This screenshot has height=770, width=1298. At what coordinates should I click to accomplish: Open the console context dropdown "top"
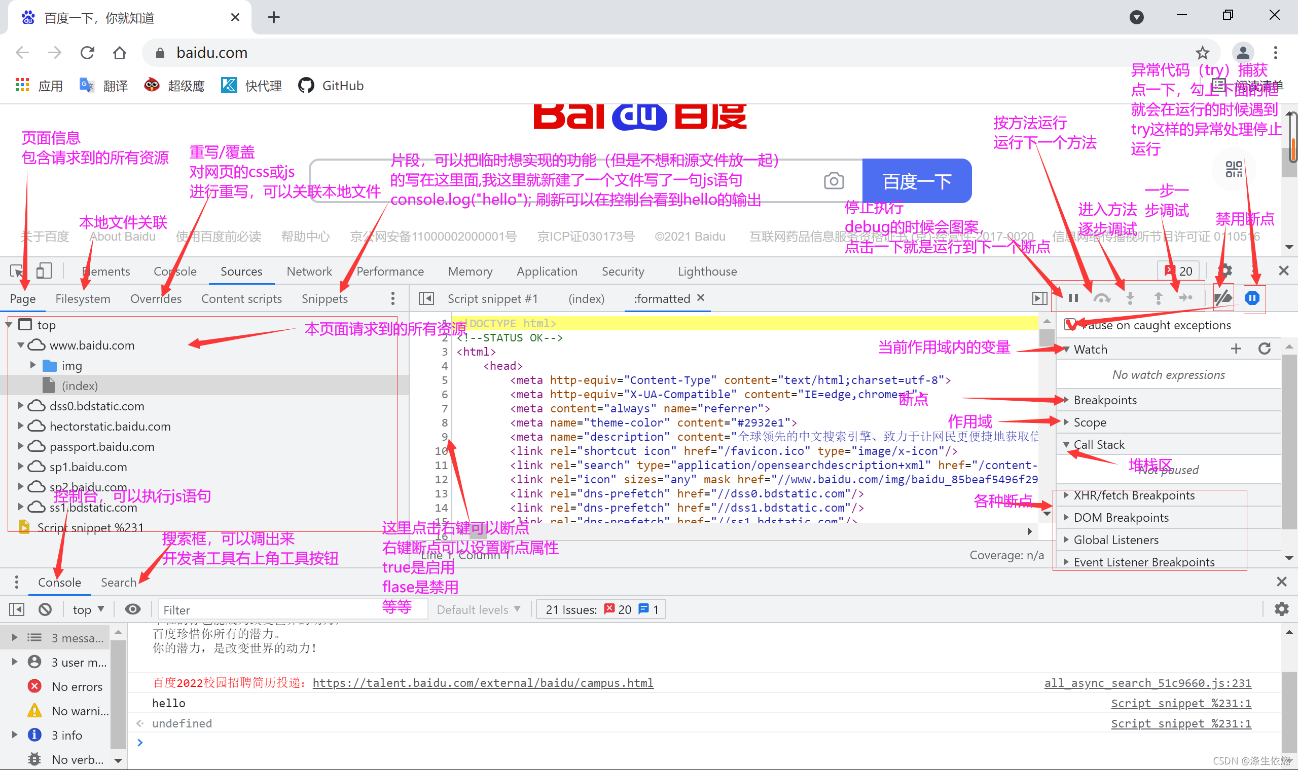pyautogui.click(x=88, y=610)
